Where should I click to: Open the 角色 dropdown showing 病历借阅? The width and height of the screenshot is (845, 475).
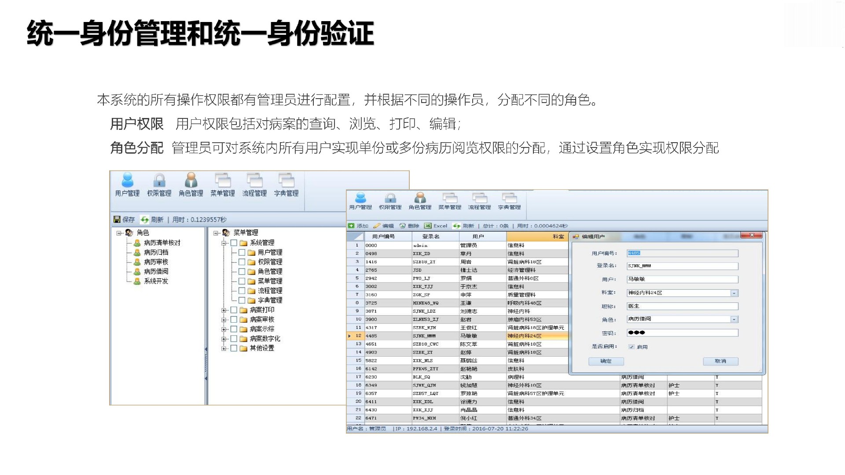point(734,320)
